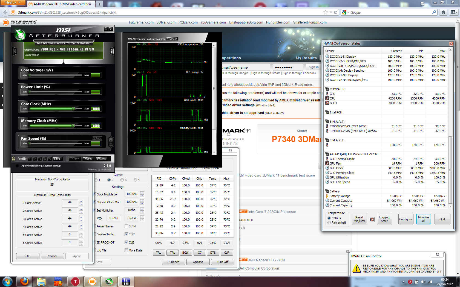Select Afterburner profile slot 1

click(x=30, y=159)
